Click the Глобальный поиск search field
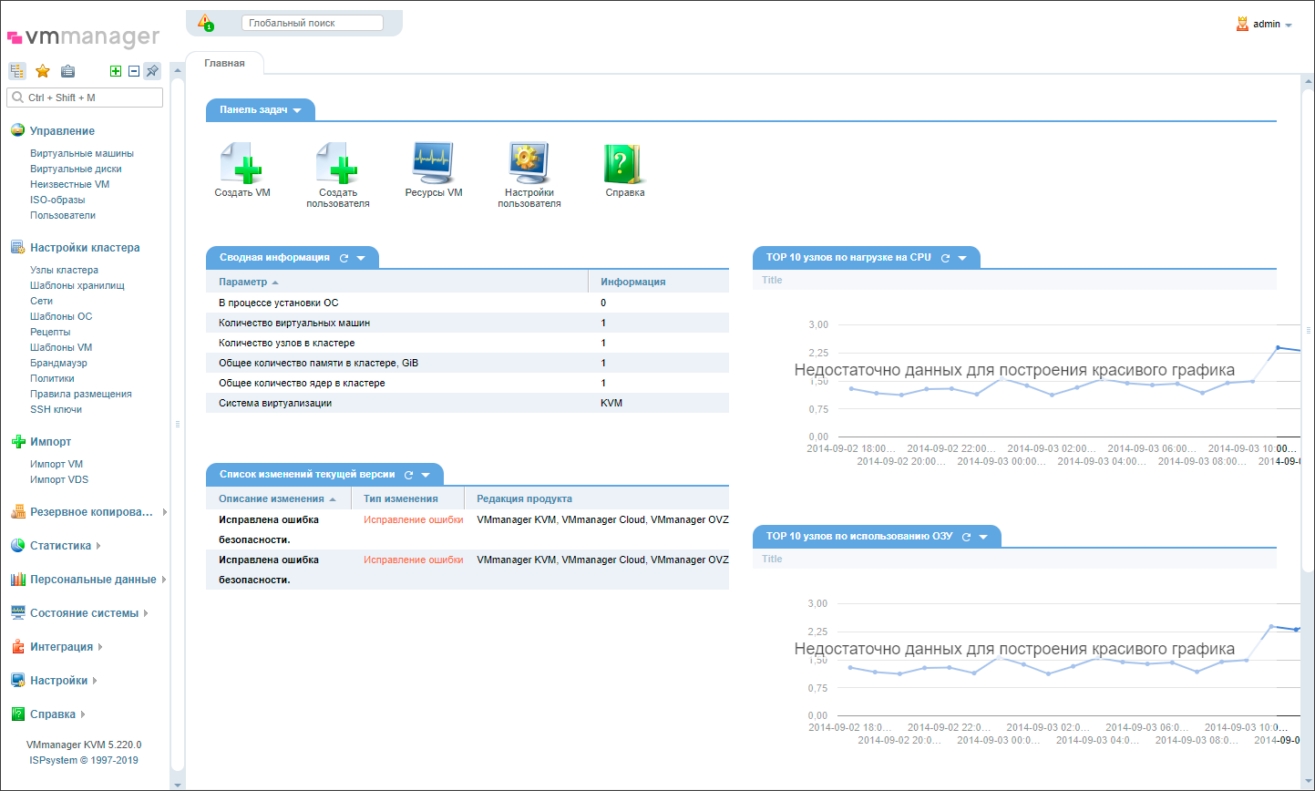Screen dimensions: 1315x791 (x=312, y=23)
